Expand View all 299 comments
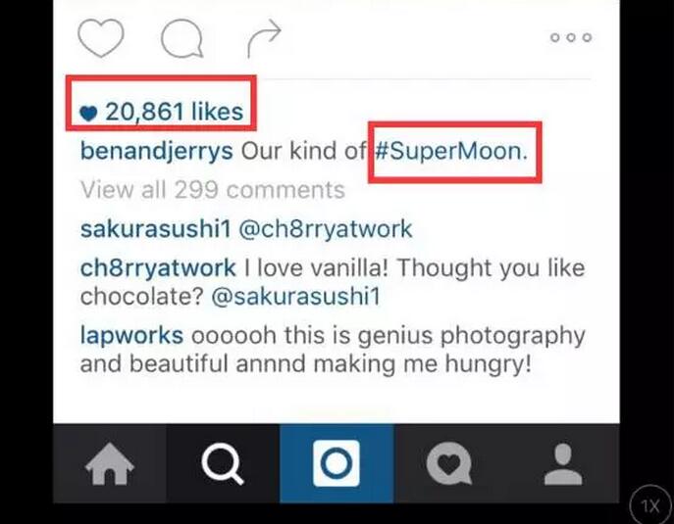674x524 pixels. pyautogui.click(x=212, y=189)
